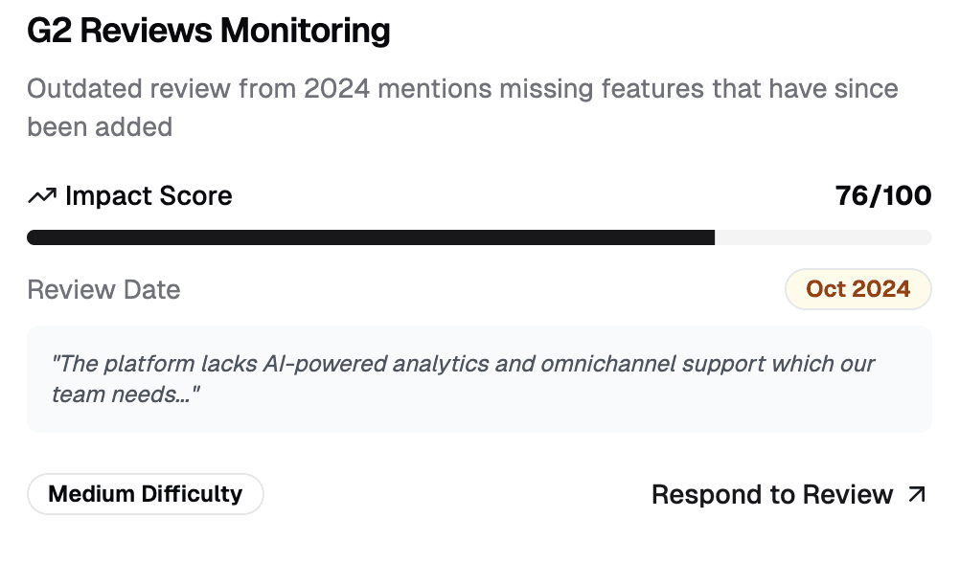Select the quoted review text about AI-powered analytics

coord(463,379)
